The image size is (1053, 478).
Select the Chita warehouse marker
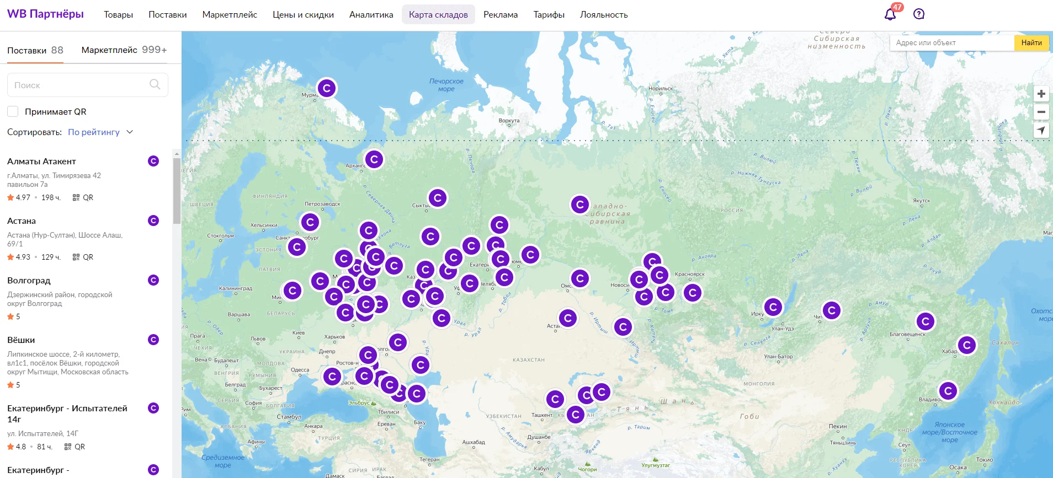pyautogui.click(x=832, y=310)
